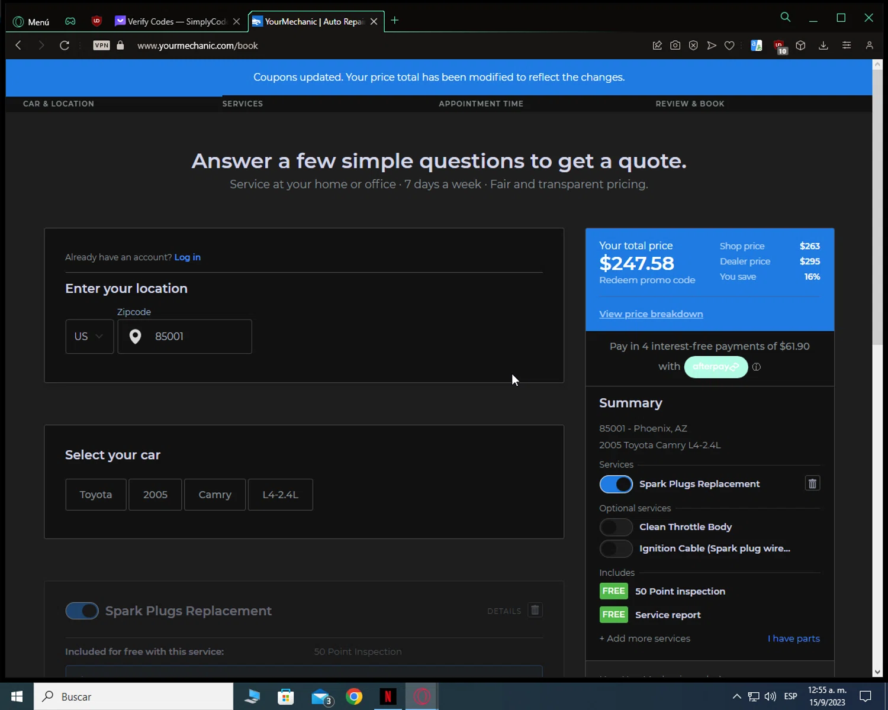Change engine L4-2.4L selector

[281, 495]
